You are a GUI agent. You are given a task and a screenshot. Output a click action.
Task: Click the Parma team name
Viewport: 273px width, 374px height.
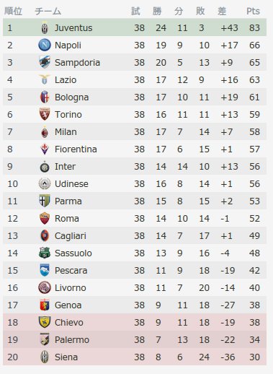click(68, 201)
